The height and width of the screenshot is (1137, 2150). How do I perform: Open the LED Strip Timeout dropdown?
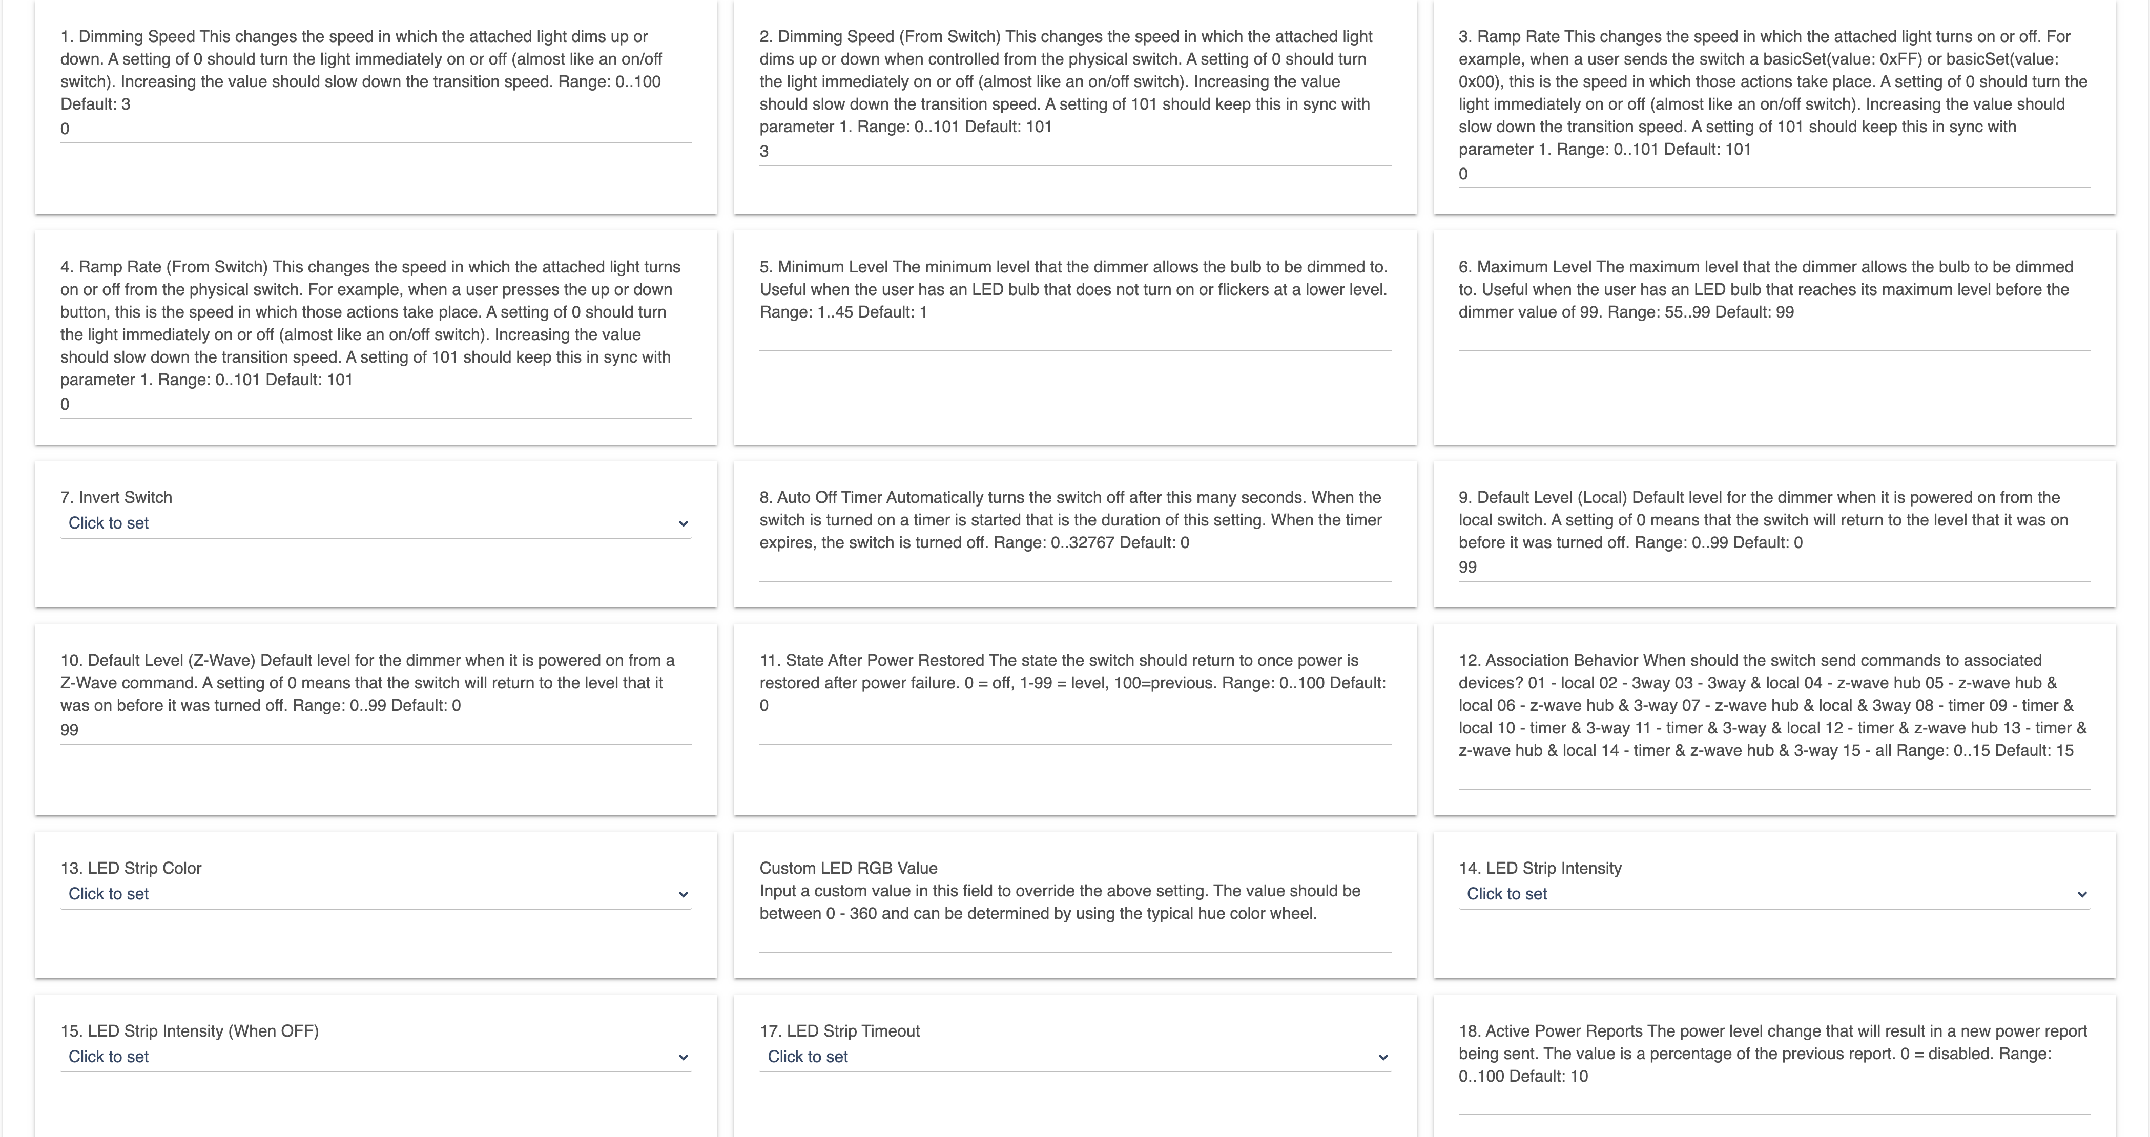(1075, 1057)
